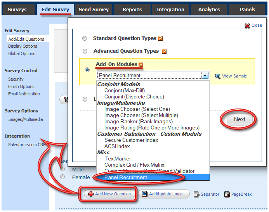The image size is (269, 212).
Task: Choose Image Chooser (Select One) option
Action: point(137,109)
